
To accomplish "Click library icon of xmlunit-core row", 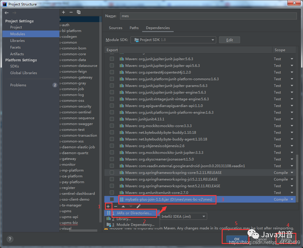I will click(x=121, y=193).
